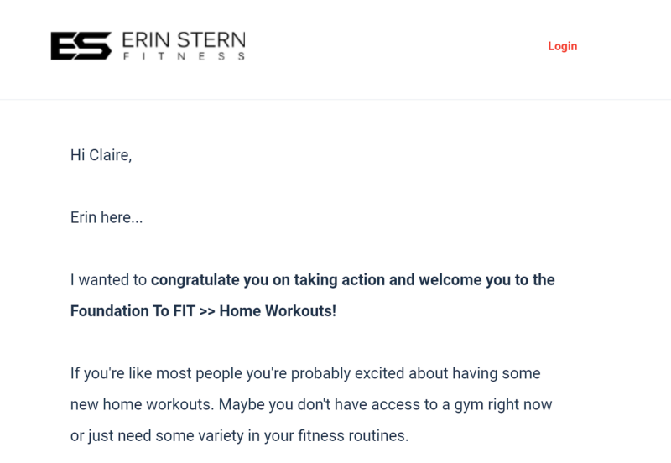The image size is (671, 463).
Task: Click the bold 'Home Workouts!' text
Action: [x=278, y=311]
